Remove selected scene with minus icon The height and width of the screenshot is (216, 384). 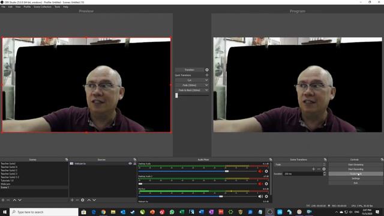click(8, 200)
